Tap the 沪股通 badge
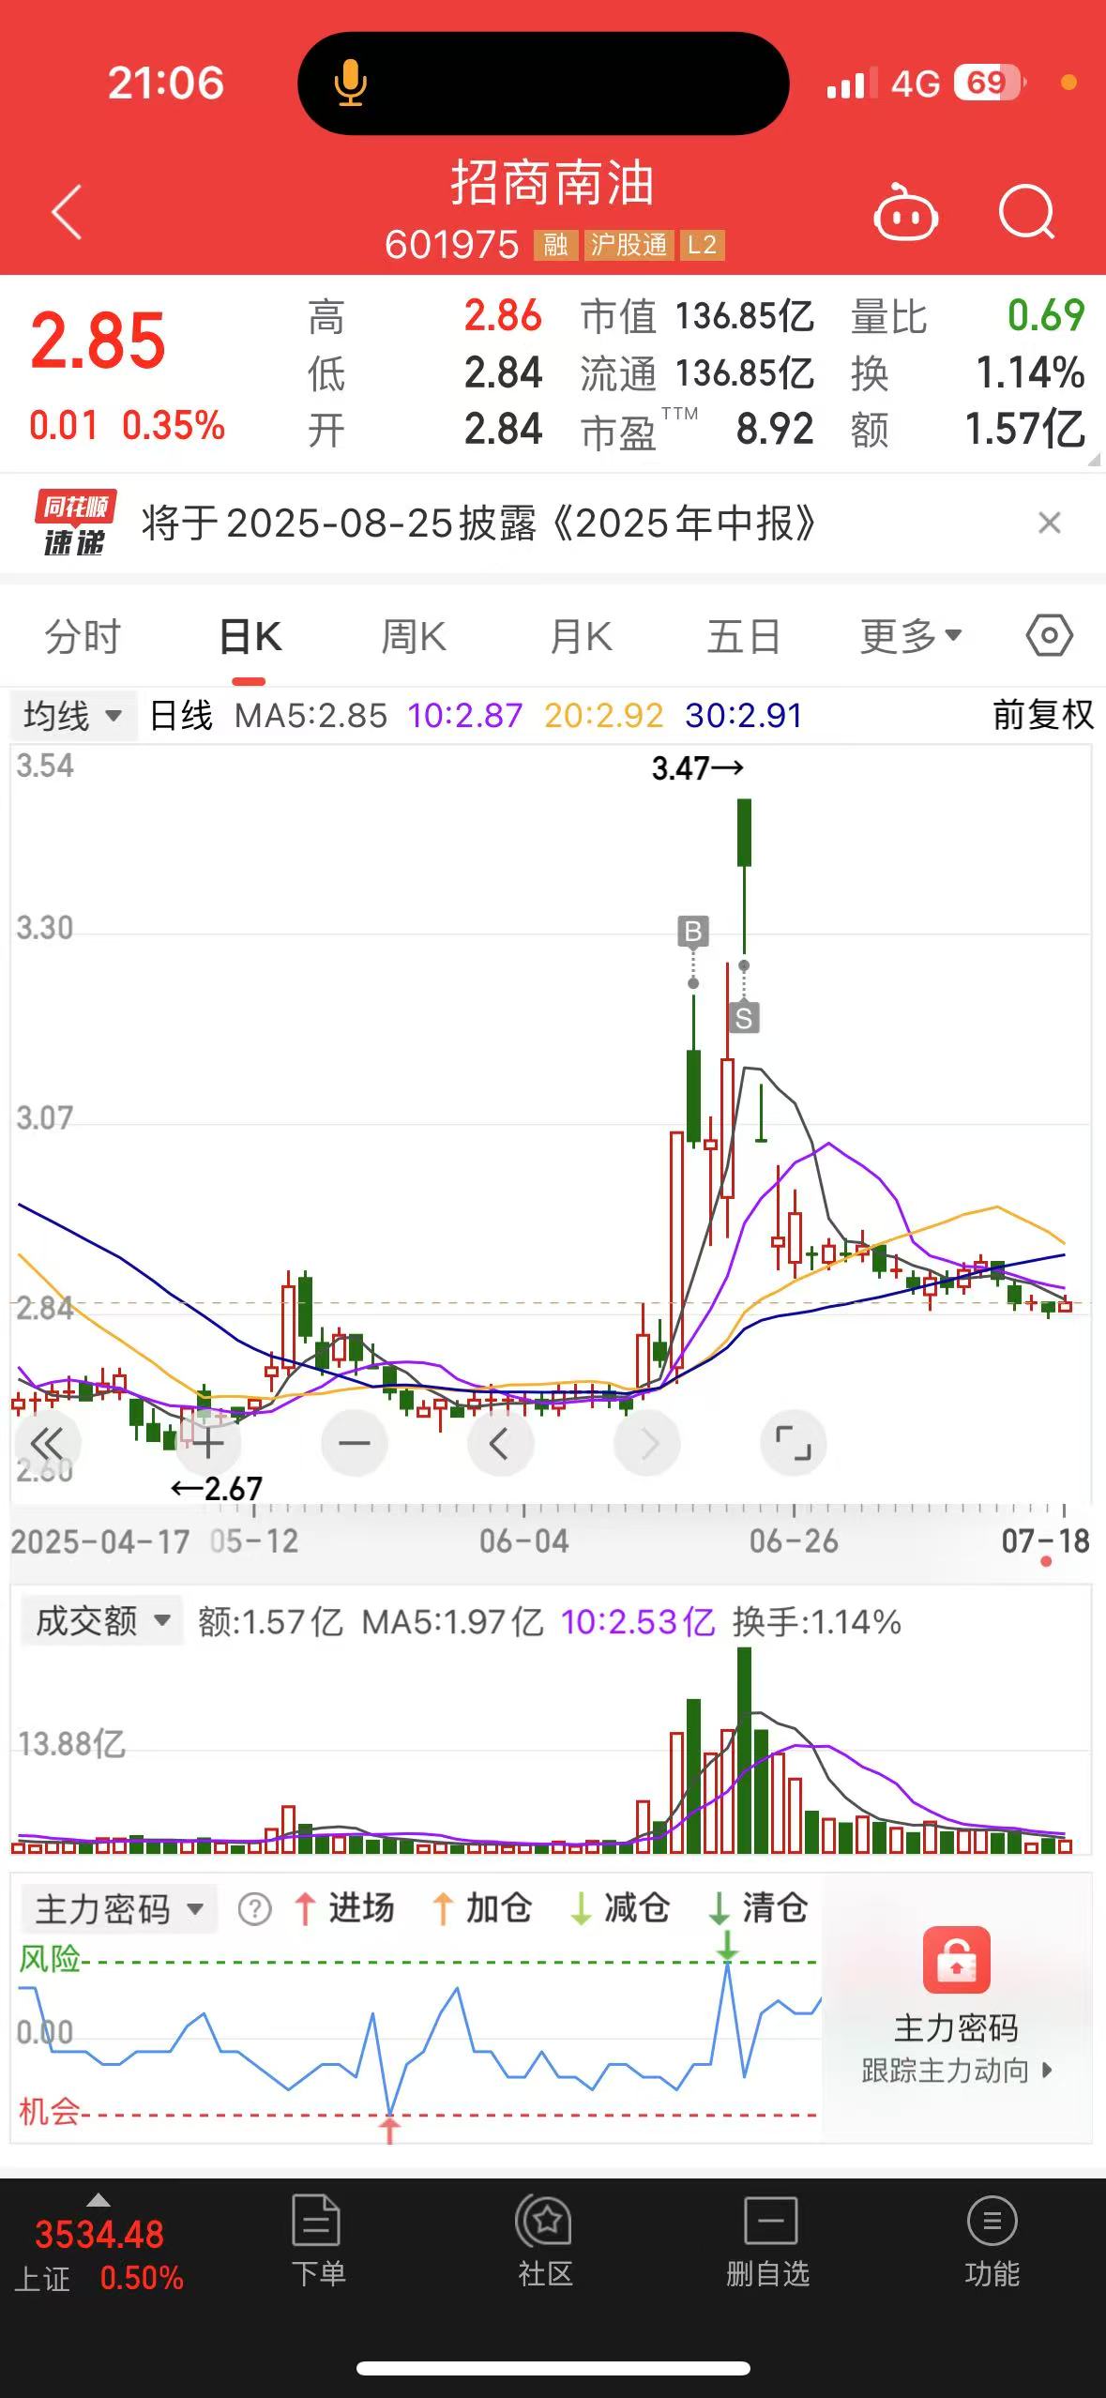The image size is (1106, 2398). point(629,246)
